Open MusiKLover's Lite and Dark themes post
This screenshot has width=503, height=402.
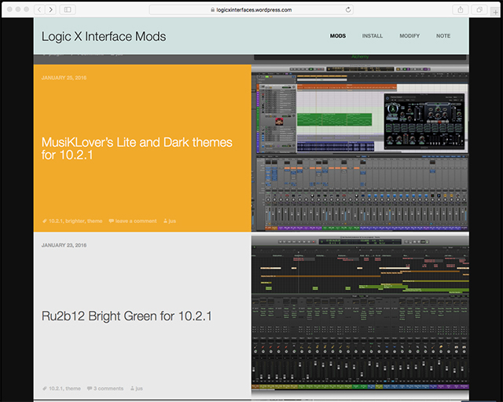tap(137, 148)
